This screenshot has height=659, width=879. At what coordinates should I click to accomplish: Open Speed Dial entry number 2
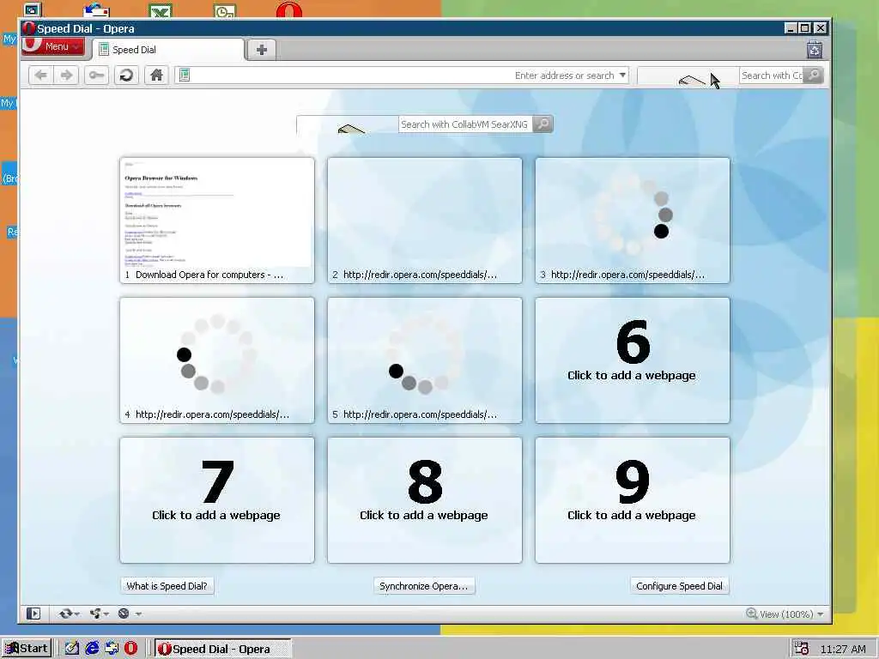[424, 221]
